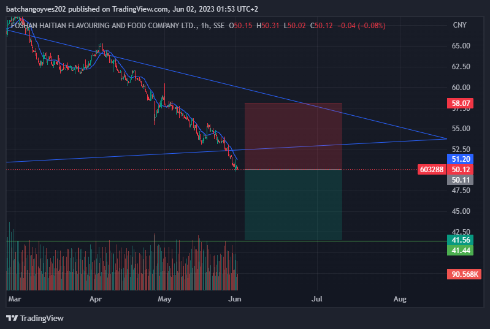The width and height of the screenshot is (490, 329).
Task: Click the Jul label on time axis
Action: point(317,299)
